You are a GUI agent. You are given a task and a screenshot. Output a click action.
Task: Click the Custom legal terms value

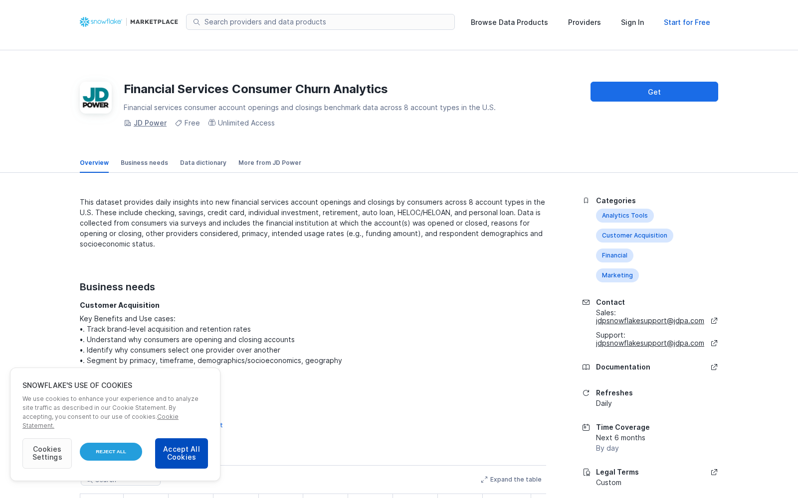pyautogui.click(x=608, y=483)
